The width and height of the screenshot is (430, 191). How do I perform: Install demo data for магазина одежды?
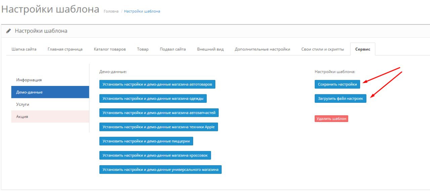click(x=153, y=98)
